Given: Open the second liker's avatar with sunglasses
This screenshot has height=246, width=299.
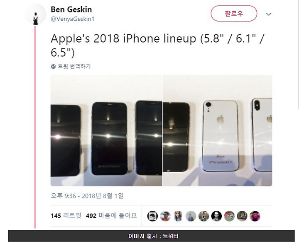Looking at the screenshot, I should (165, 216).
